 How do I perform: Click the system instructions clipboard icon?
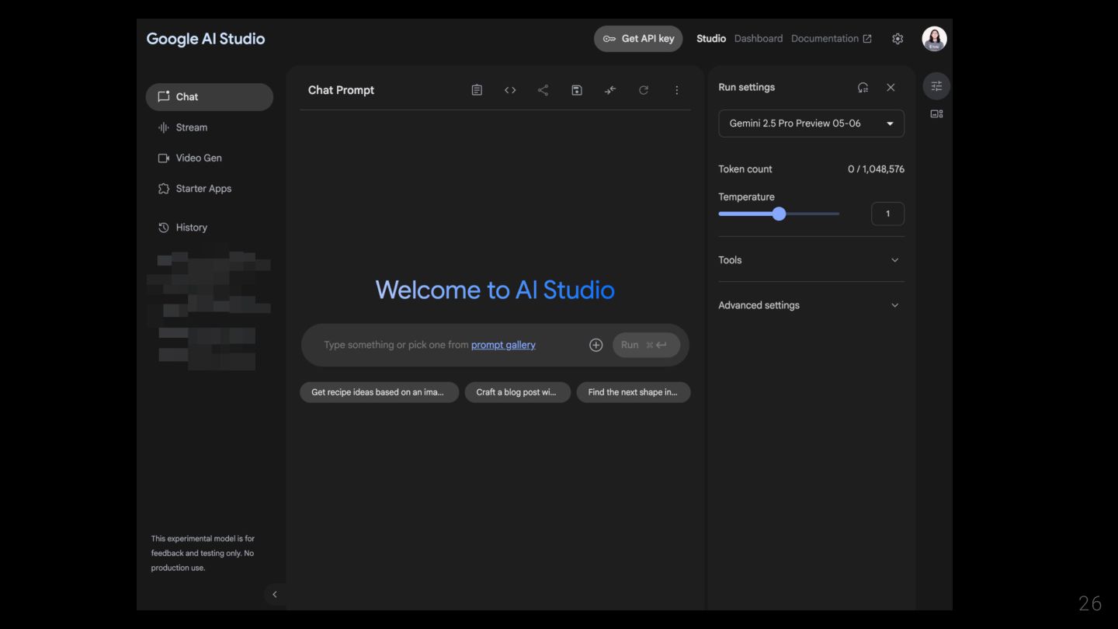pyautogui.click(x=477, y=90)
